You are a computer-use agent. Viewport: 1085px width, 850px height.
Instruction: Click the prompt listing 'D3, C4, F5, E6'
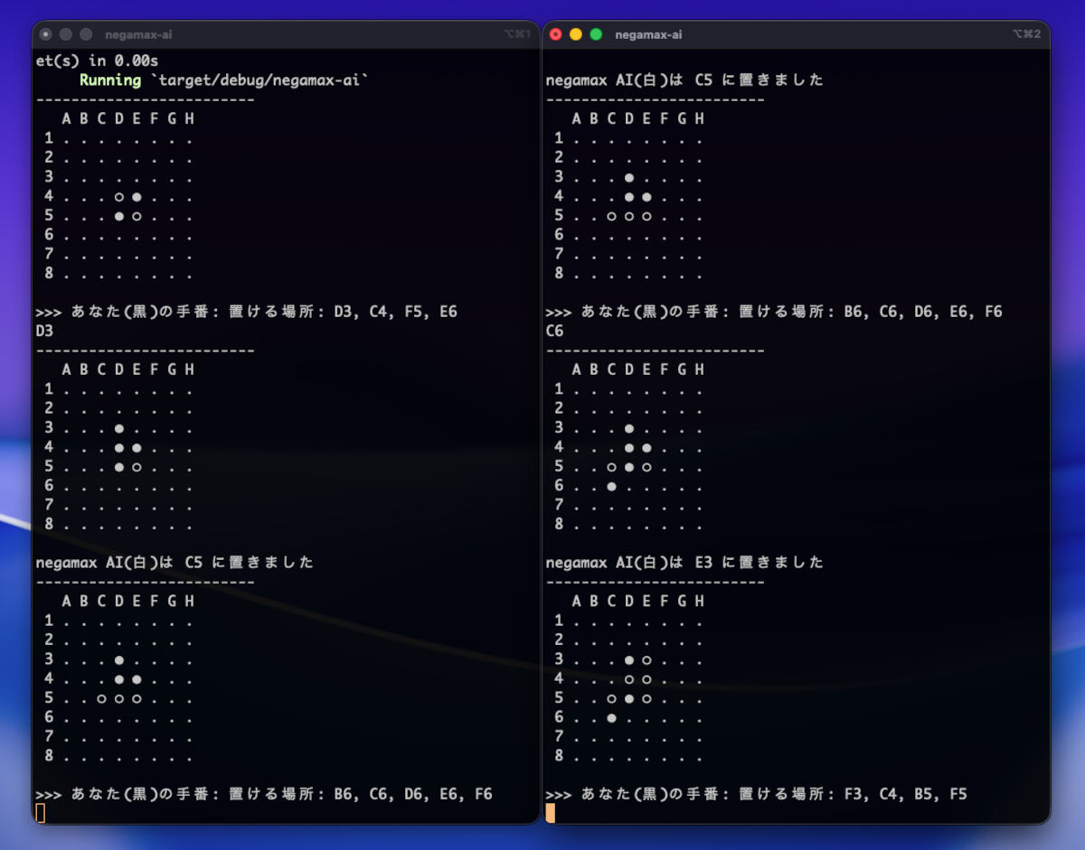pyautogui.click(x=246, y=312)
